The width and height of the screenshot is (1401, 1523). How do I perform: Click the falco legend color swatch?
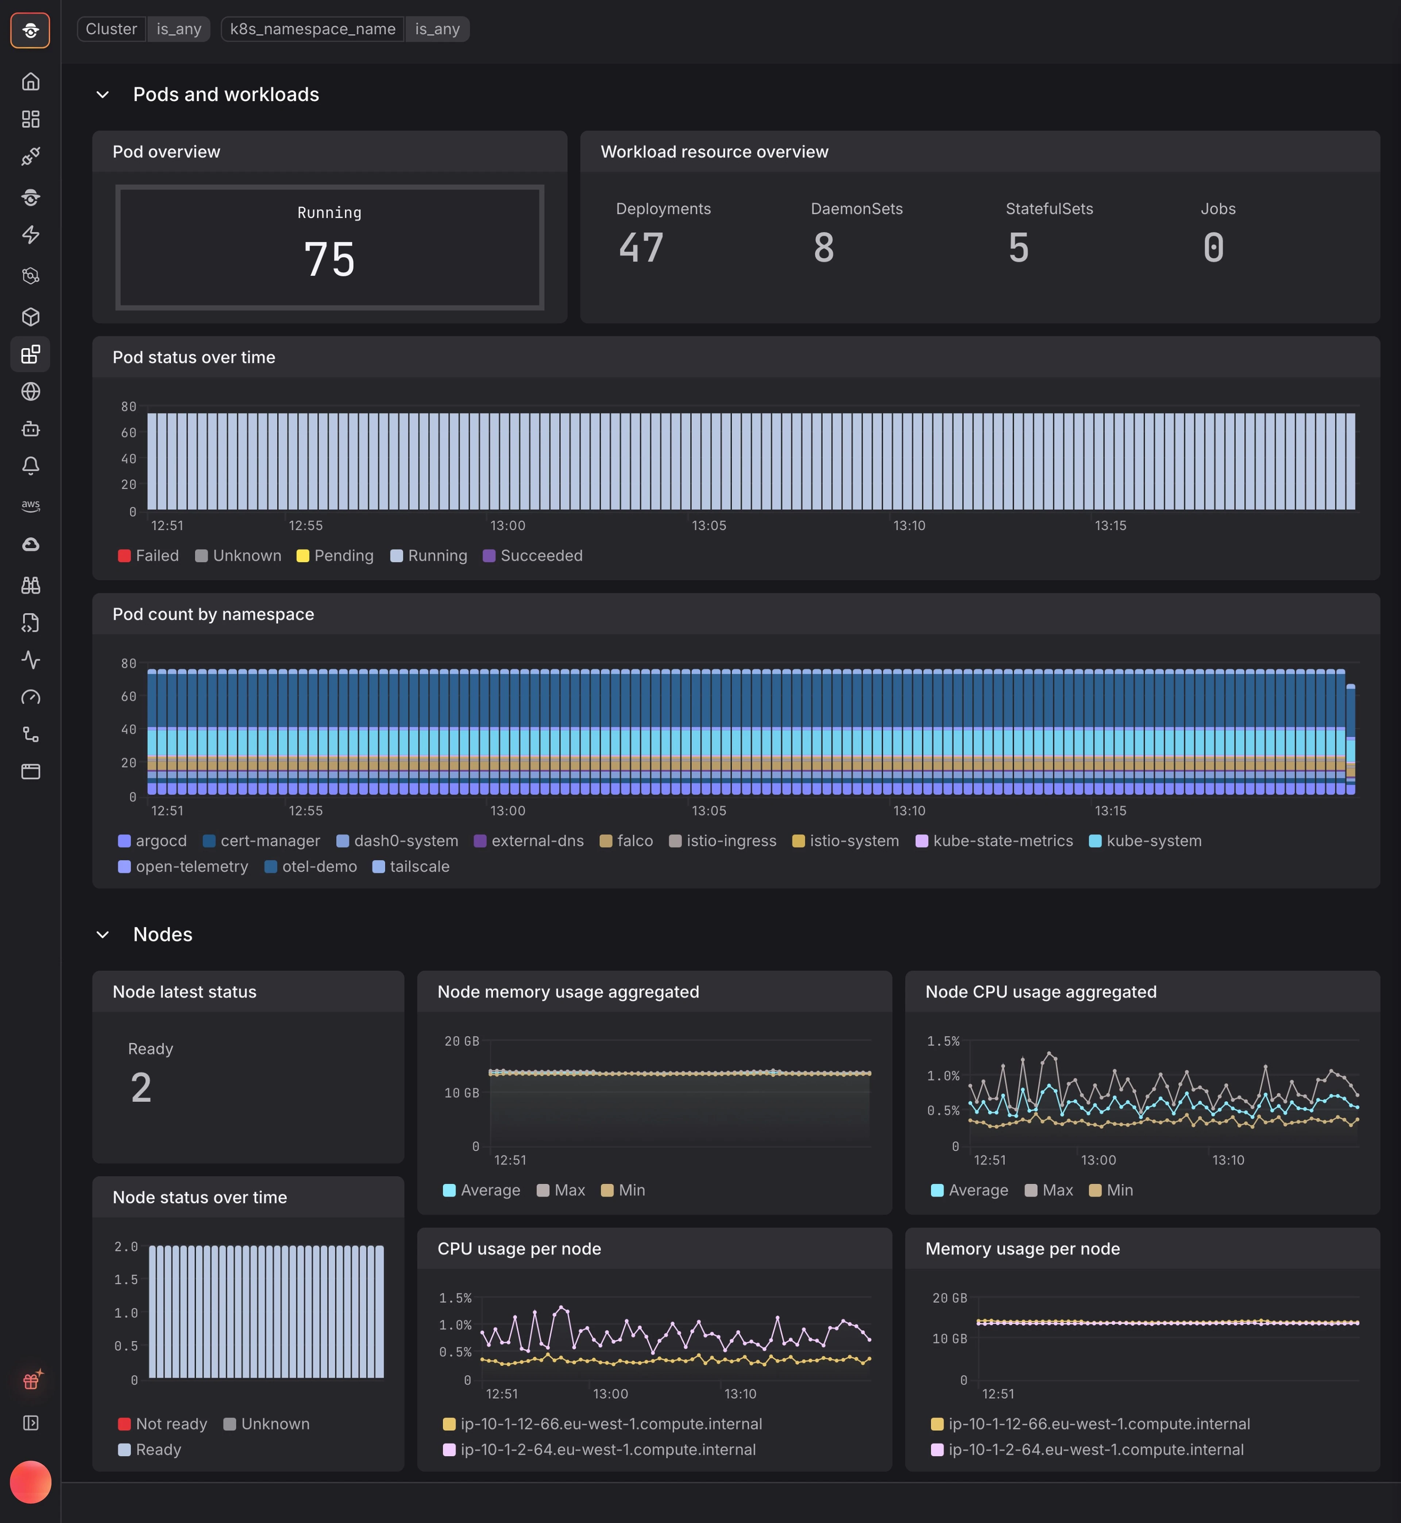click(x=606, y=841)
